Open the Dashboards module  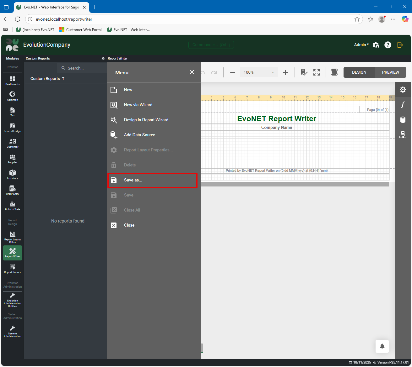click(x=13, y=80)
